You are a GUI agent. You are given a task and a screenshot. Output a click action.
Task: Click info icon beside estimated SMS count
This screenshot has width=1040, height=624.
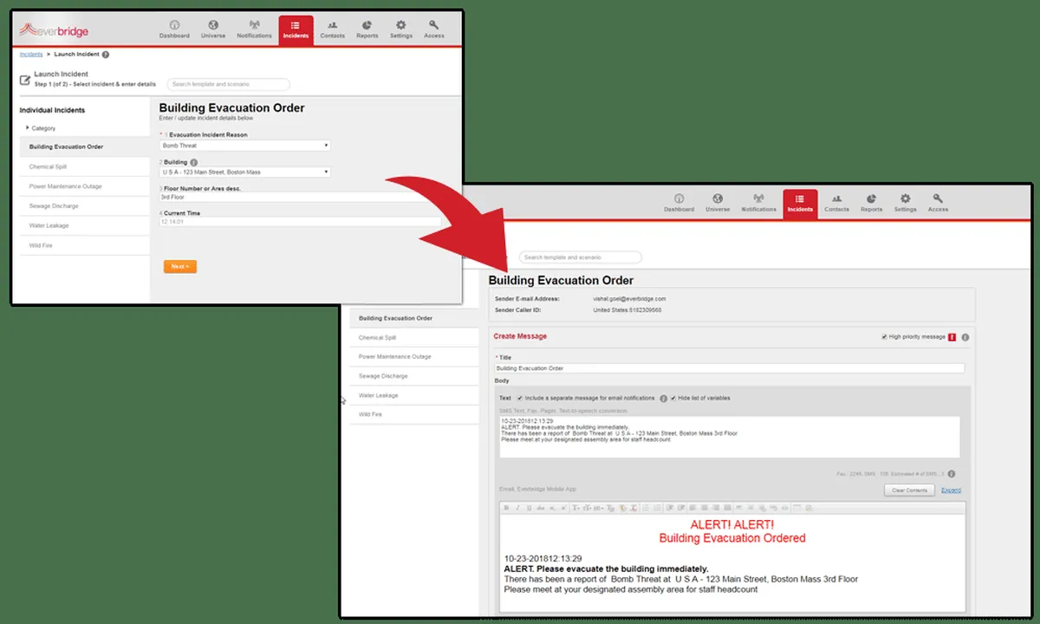(952, 474)
